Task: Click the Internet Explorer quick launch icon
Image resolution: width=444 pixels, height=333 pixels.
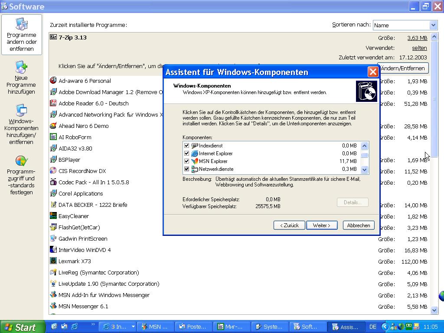Action: [x=75, y=326]
